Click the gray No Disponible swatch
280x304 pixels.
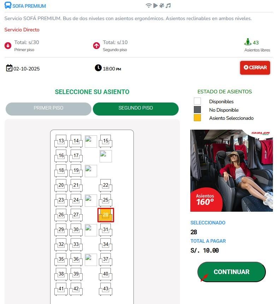click(x=197, y=110)
